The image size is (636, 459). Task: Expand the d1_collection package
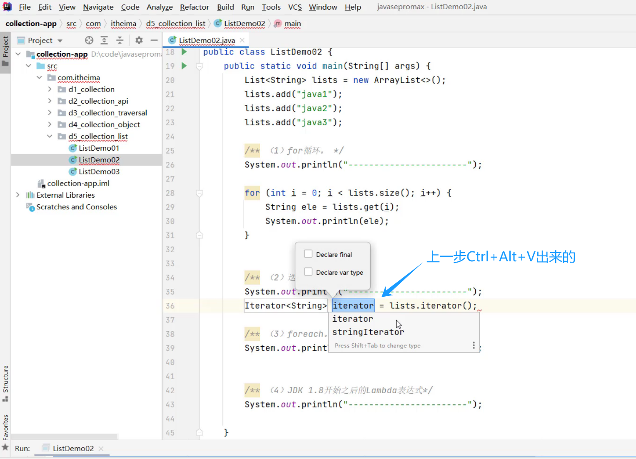tap(50, 89)
